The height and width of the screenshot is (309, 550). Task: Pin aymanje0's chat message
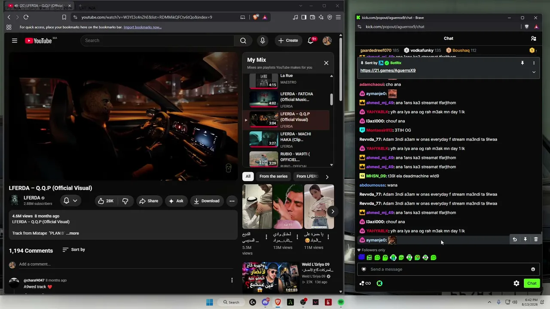525,239
